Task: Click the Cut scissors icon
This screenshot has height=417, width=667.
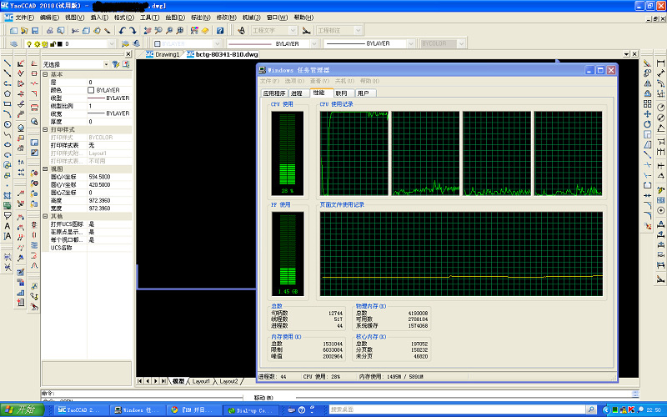Action: click(75, 31)
